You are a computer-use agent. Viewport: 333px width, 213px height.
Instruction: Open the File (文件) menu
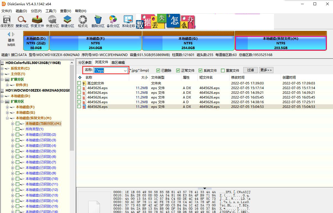point(7,11)
